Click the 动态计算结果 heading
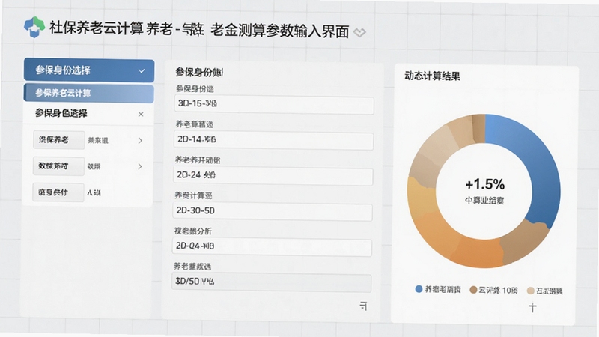Image resolution: width=599 pixels, height=337 pixels. tap(432, 76)
